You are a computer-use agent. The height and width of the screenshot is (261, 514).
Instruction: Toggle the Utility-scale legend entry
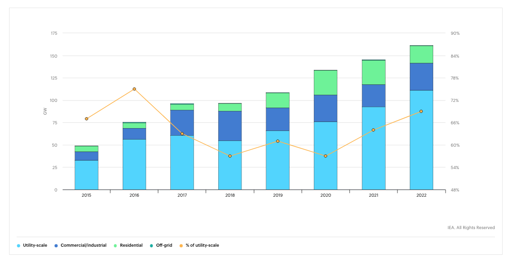[x=32, y=245]
